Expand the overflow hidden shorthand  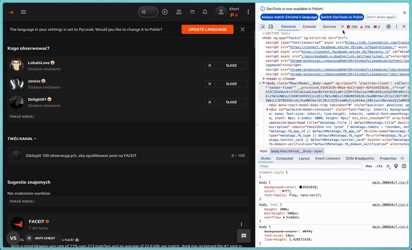click(284, 218)
